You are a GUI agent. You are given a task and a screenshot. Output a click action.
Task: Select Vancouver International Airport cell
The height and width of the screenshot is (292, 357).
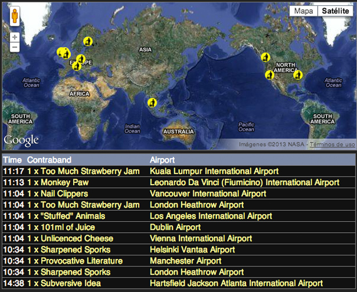point(208,194)
